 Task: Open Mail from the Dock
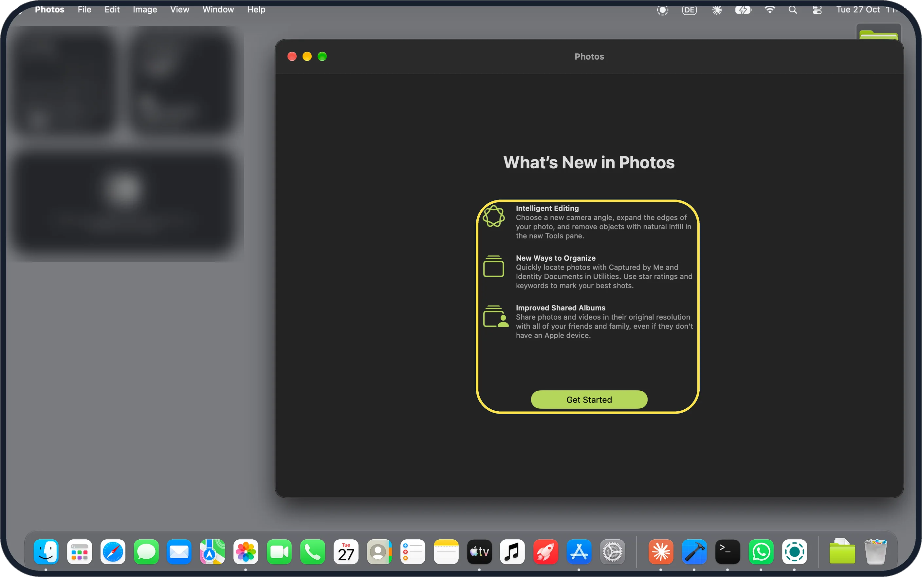(179, 552)
